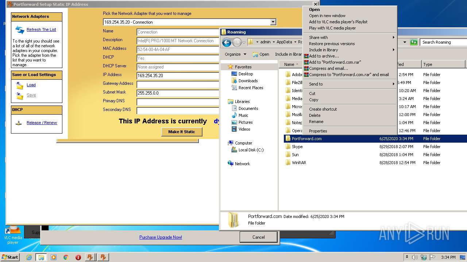
Task: Open the network adapter dropdown list
Action: 273,22
